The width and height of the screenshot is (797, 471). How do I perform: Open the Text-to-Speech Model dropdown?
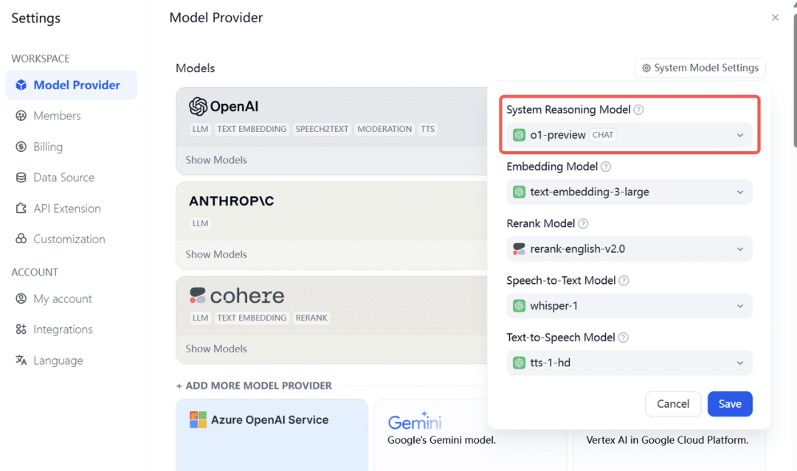coord(629,363)
